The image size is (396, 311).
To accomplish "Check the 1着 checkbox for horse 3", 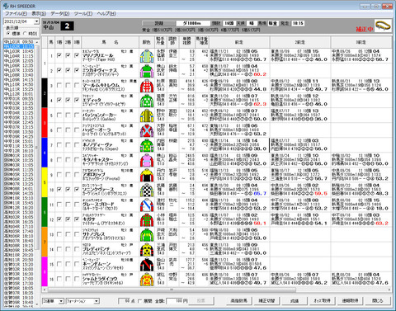I will click(x=59, y=85).
